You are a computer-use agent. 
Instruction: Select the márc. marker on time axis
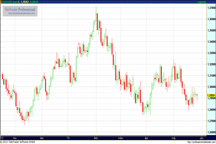pyautogui.click(x=121, y=138)
